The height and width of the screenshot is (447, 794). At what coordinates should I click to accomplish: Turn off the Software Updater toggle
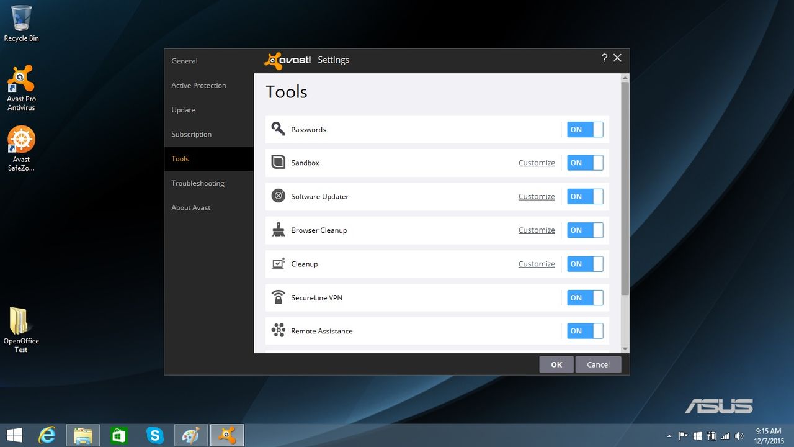click(x=585, y=196)
